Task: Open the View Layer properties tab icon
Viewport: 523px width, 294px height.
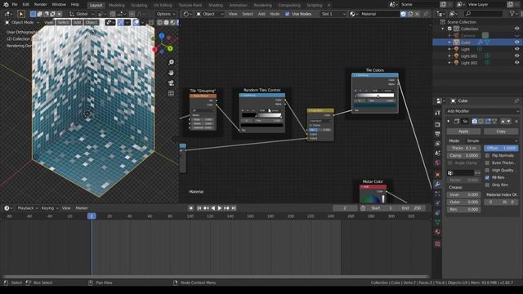Action: [x=438, y=144]
